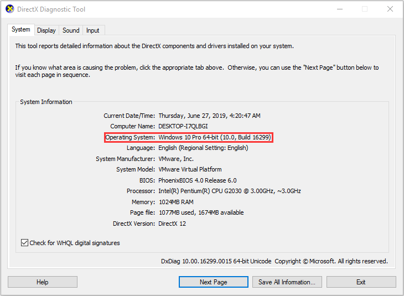Click the English (Regional Setting: English) value
Image resolution: width=404 pixels, height=296 pixels.
[x=203, y=148]
